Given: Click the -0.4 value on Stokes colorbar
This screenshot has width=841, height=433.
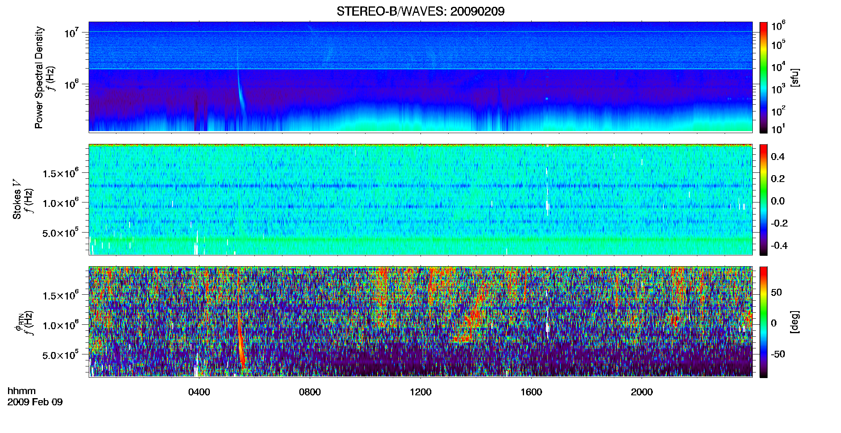Looking at the screenshot, I should click(779, 245).
